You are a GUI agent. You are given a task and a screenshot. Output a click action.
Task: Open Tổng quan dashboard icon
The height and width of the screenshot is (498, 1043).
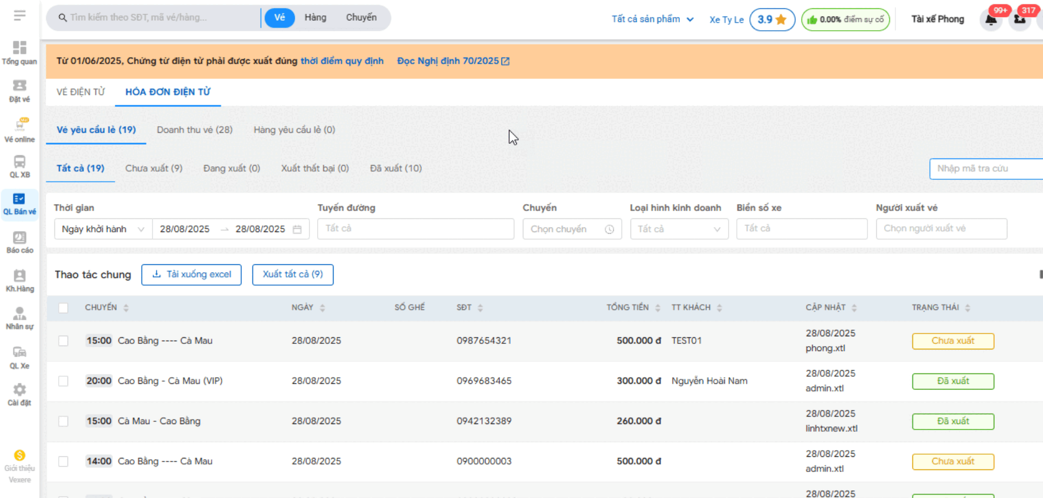[x=20, y=48]
